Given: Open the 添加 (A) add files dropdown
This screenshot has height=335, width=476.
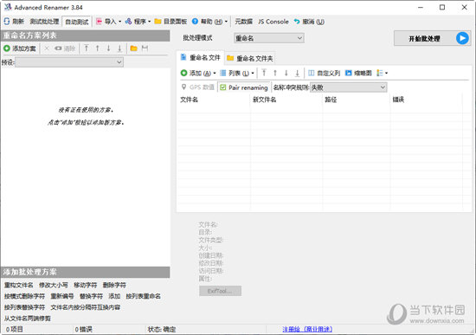Looking at the screenshot, I should [198, 73].
